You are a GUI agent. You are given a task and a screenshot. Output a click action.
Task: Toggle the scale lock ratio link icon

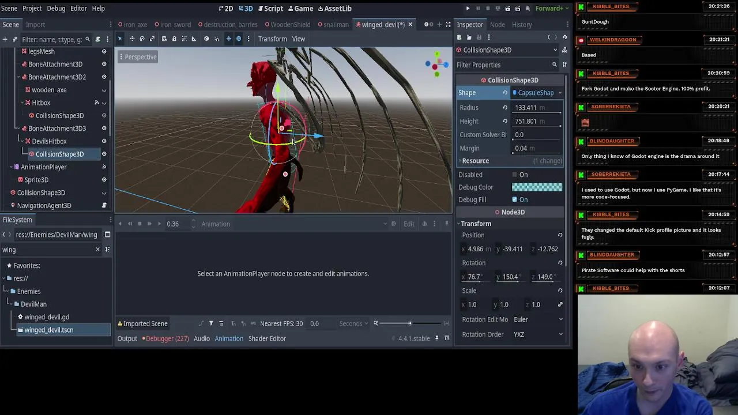pyautogui.click(x=560, y=304)
